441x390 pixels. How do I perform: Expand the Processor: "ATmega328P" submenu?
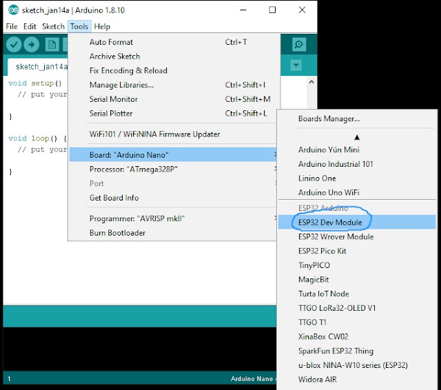[174, 169]
